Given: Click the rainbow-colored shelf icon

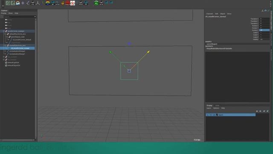Looking at the screenshot, I should [x=47, y=3].
